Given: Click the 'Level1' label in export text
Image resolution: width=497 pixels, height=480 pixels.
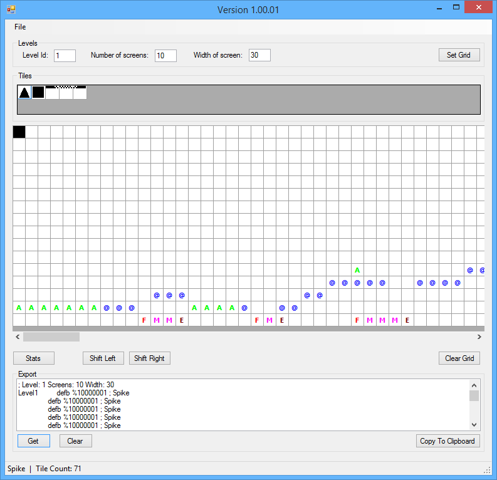Looking at the screenshot, I should coord(28,393).
